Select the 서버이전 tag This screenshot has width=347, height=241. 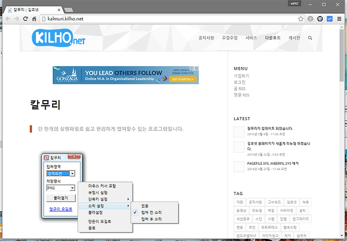point(286,211)
